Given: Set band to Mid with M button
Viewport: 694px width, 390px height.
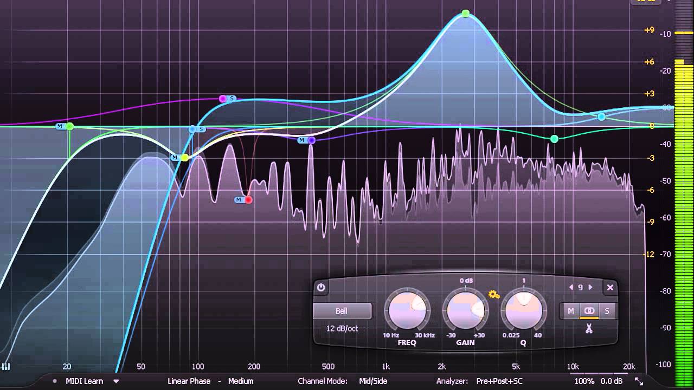Looking at the screenshot, I should 571,311.
